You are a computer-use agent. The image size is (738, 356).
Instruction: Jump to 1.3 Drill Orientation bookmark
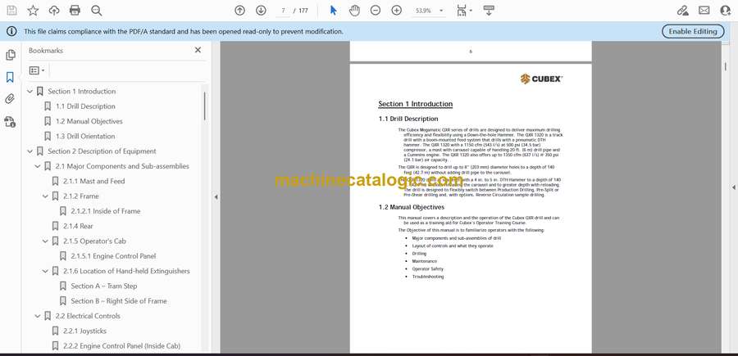point(85,136)
